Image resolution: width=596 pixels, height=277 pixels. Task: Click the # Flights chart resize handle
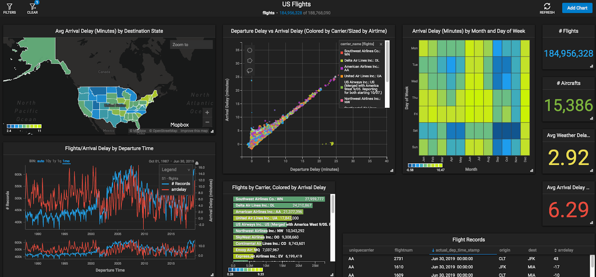click(592, 66)
